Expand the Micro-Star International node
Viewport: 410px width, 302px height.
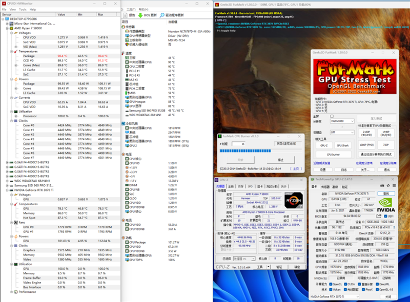(7, 24)
